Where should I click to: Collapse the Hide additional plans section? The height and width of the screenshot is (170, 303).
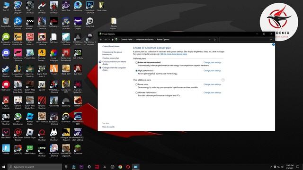pos(223,80)
